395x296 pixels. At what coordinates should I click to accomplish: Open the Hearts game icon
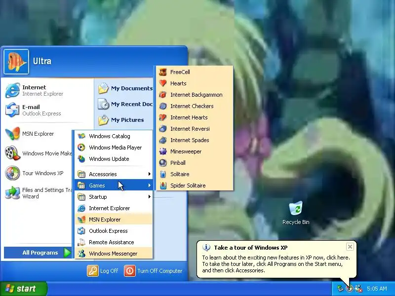click(163, 83)
